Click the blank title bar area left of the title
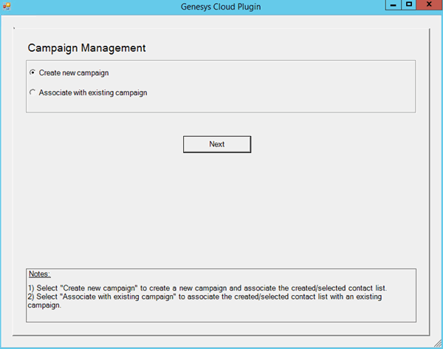Screen dimensions: 443x349 (x=89, y=7)
